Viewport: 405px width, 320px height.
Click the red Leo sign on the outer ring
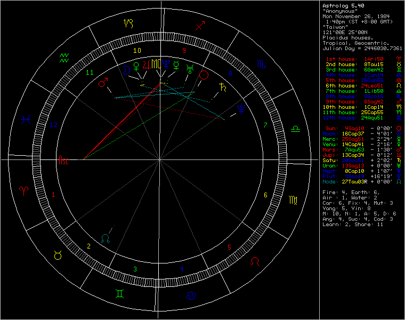point(256,261)
